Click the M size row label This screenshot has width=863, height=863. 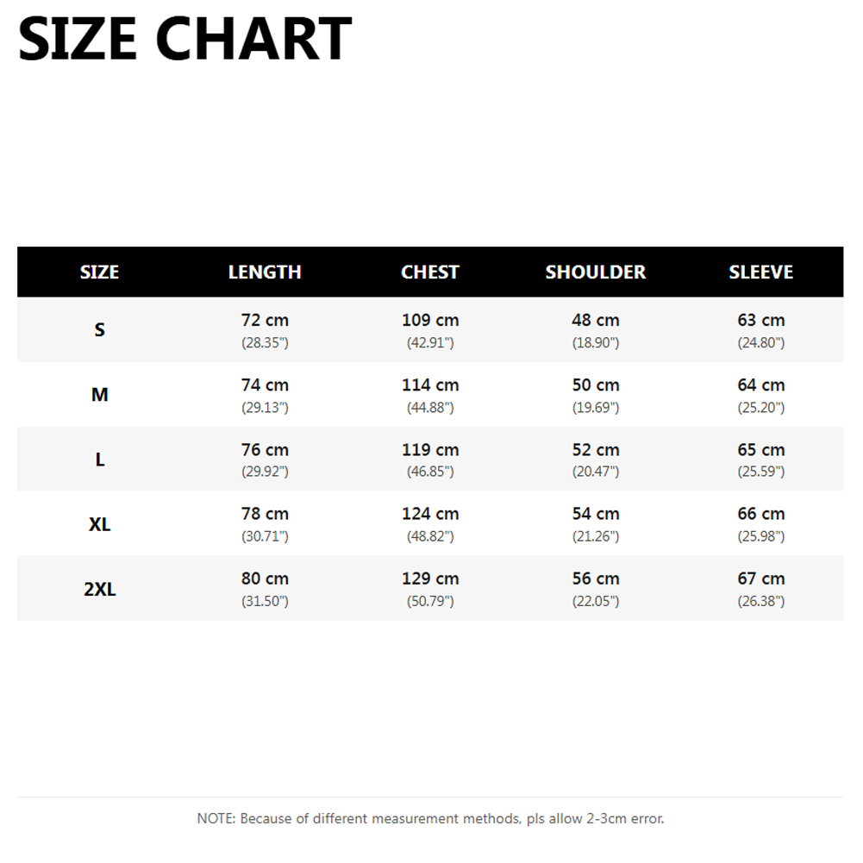click(x=100, y=395)
